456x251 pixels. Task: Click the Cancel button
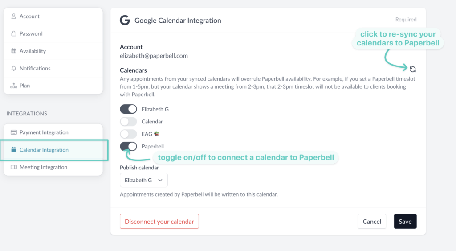[x=372, y=222]
